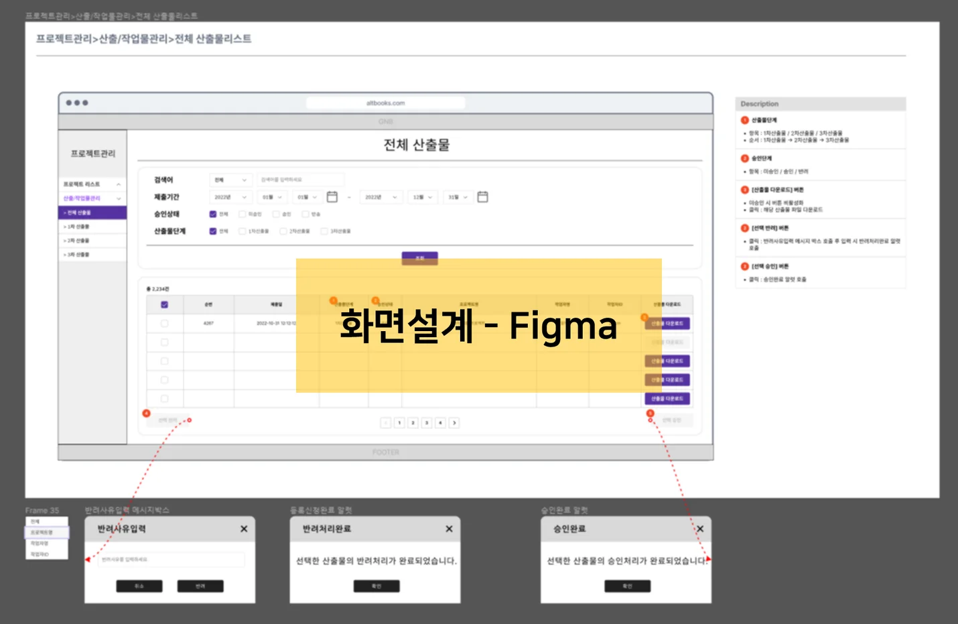Go to page 3 in pagination

tap(427, 423)
